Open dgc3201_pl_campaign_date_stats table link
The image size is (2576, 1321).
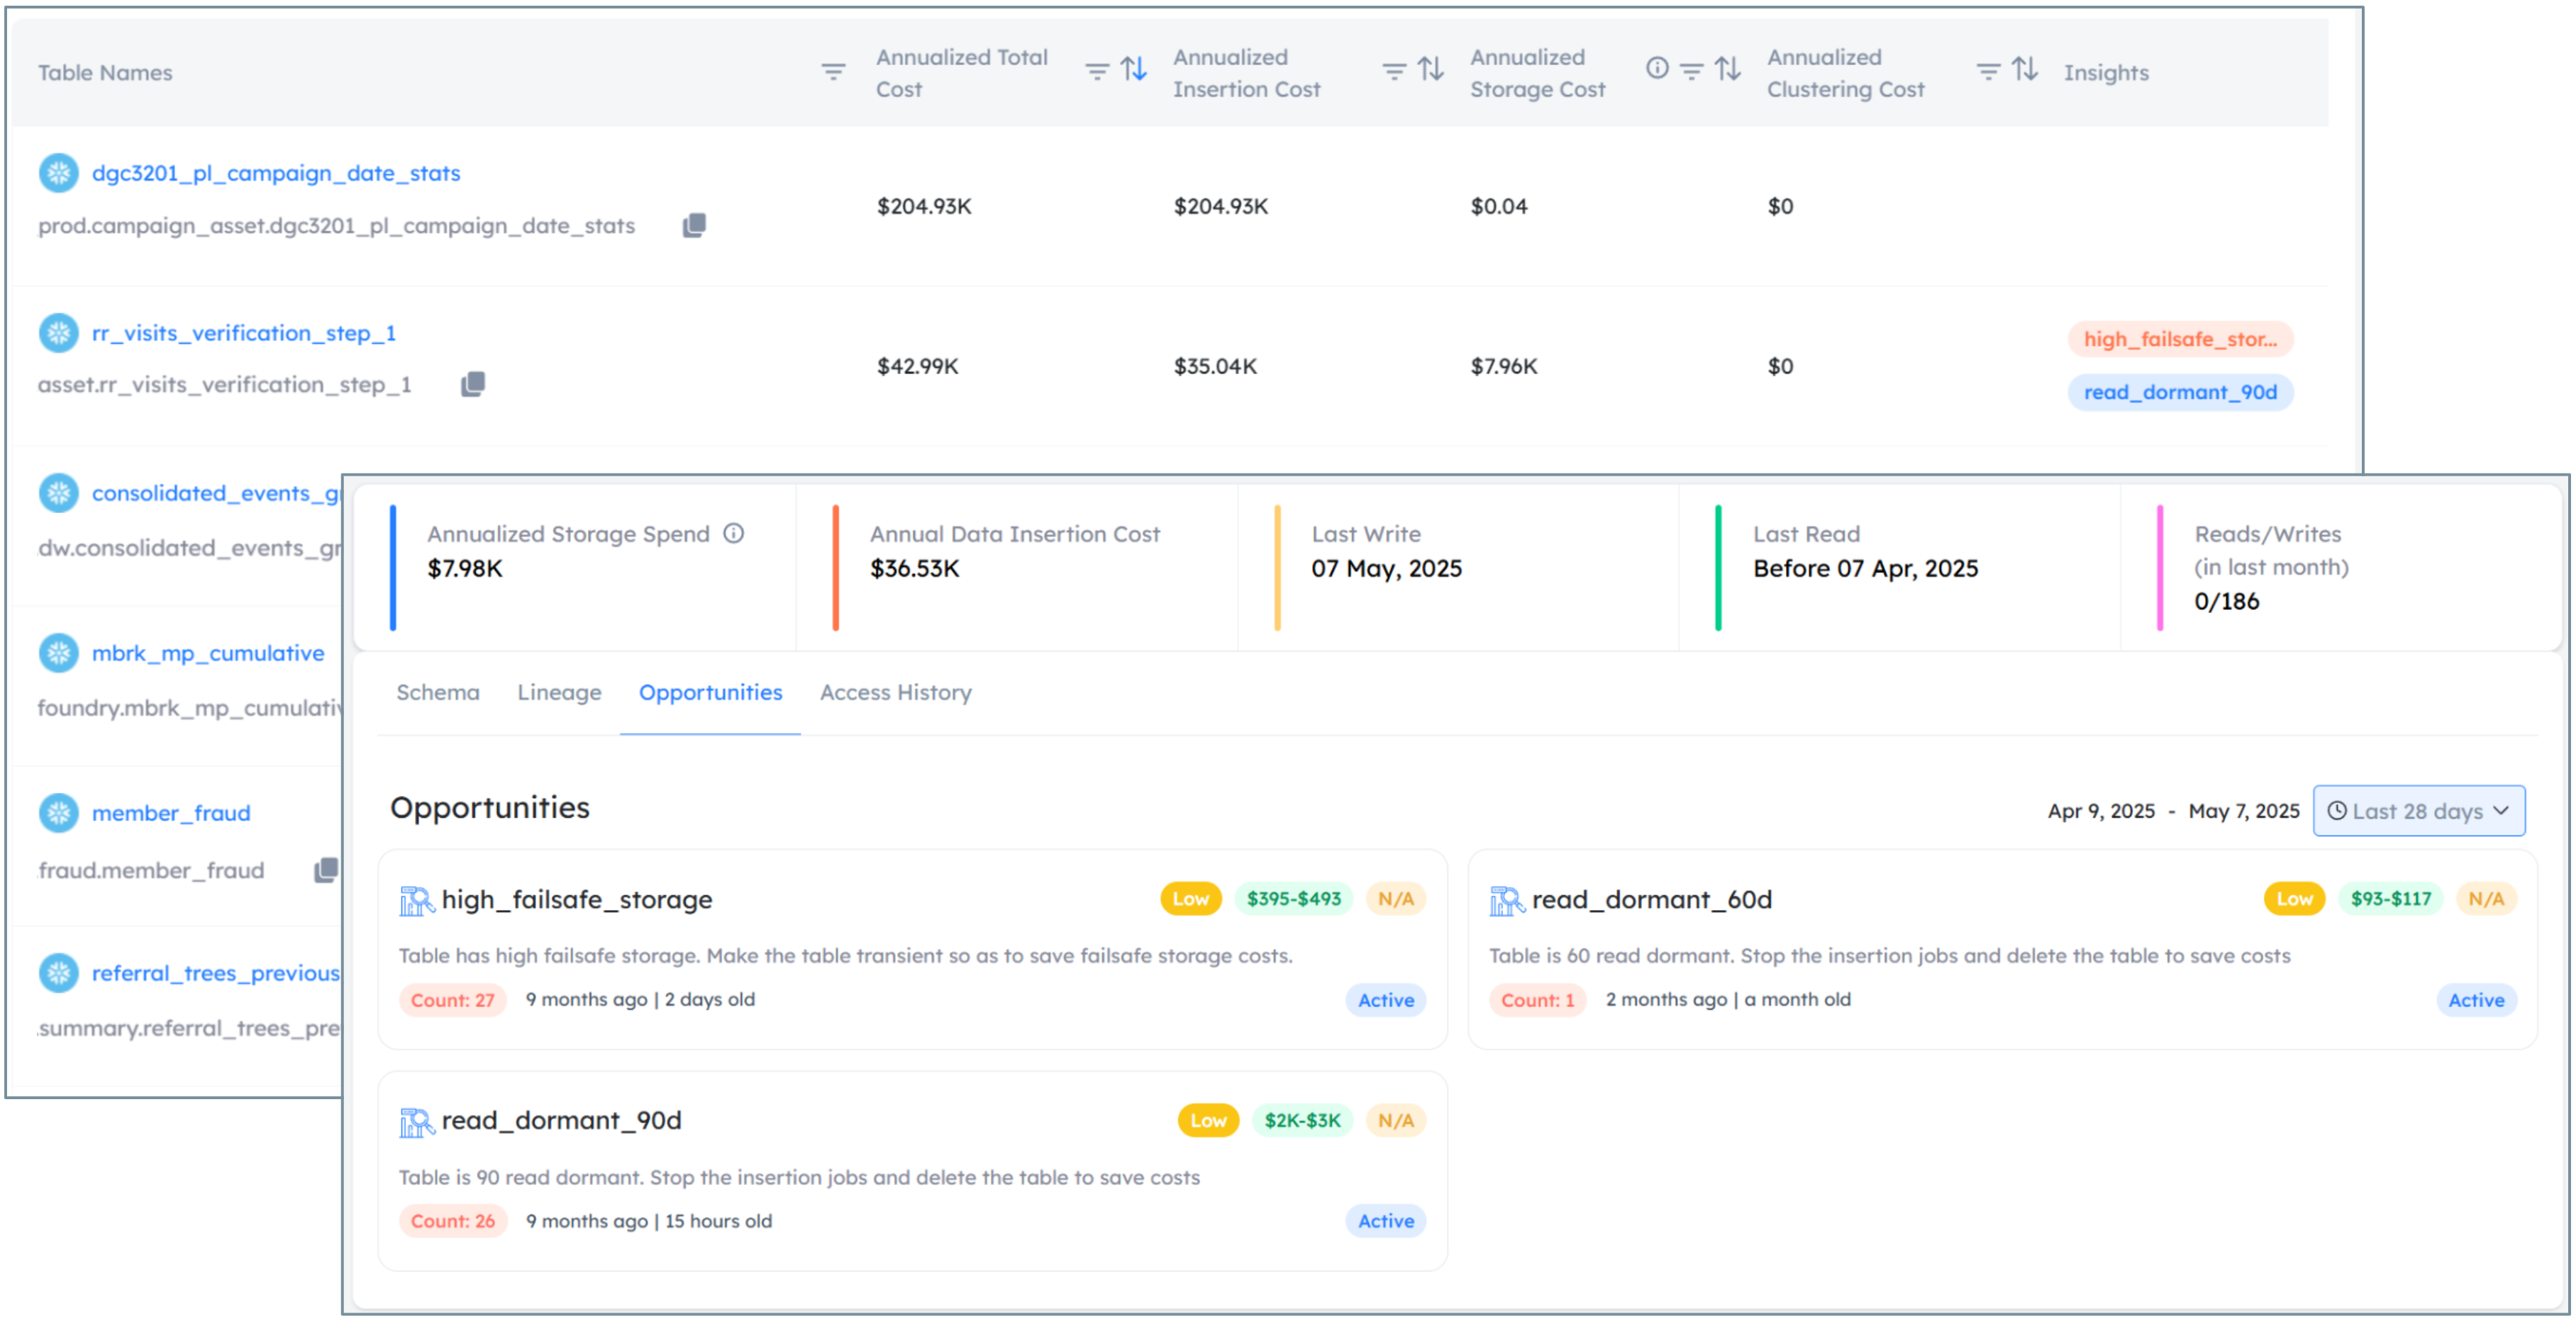275,173
